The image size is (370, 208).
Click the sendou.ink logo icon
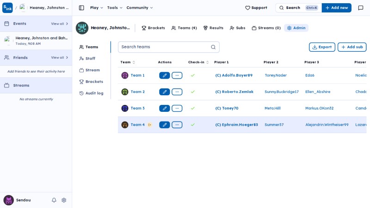[x=7, y=8]
